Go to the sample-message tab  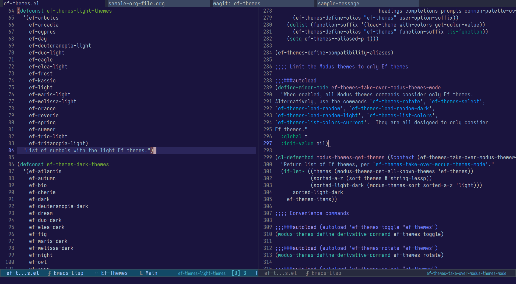point(368,3)
